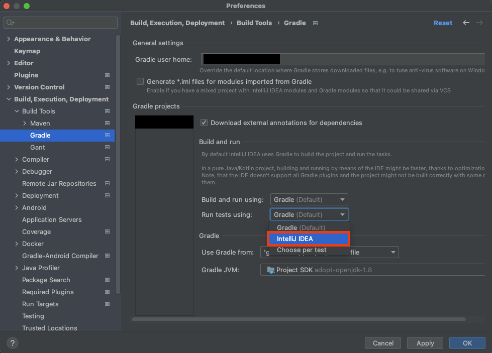Open Testing settings page
Image resolution: width=492 pixels, height=353 pixels.
tap(33, 316)
